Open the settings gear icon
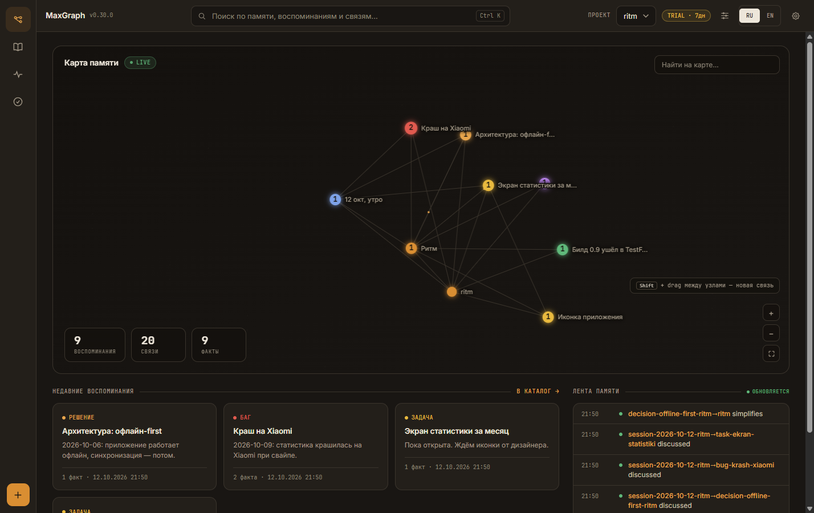 coord(796,16)
